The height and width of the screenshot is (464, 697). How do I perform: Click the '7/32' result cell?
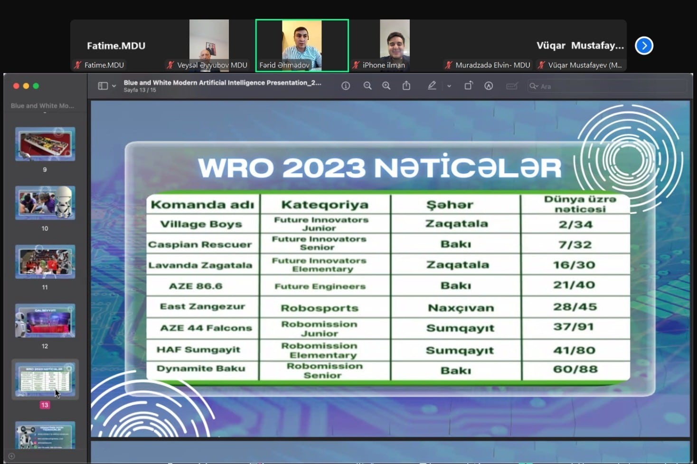[575, 245]
